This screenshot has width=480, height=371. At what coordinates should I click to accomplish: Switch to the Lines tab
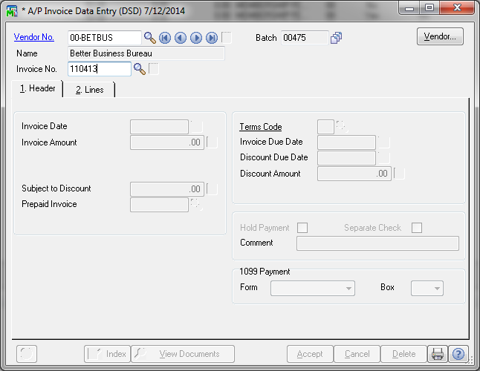pos(89,90)
